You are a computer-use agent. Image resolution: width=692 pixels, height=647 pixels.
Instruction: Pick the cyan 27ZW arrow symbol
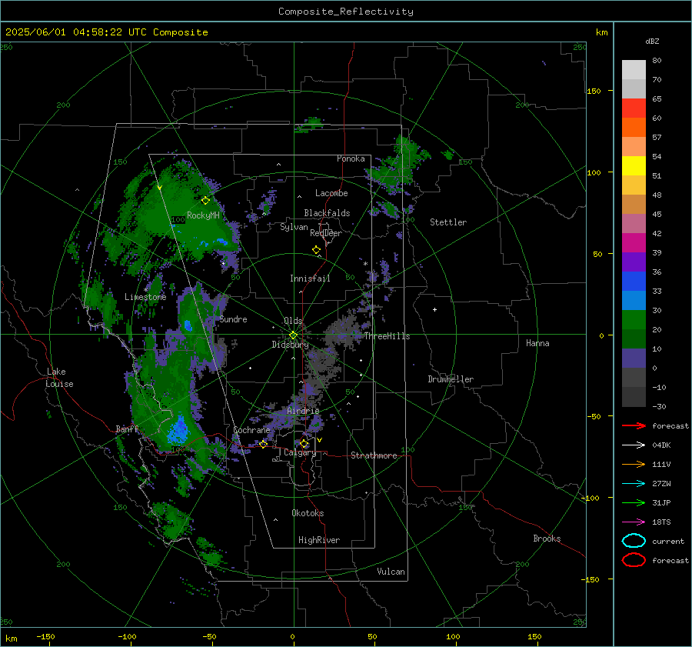[634, 484]
